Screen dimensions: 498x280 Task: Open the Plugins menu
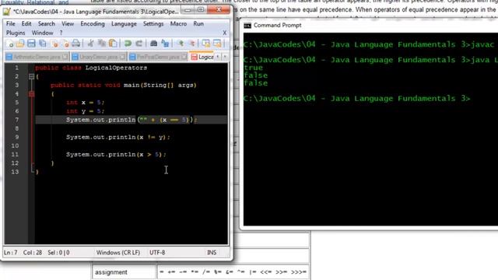pyautogui.click(x=16, y=33)
